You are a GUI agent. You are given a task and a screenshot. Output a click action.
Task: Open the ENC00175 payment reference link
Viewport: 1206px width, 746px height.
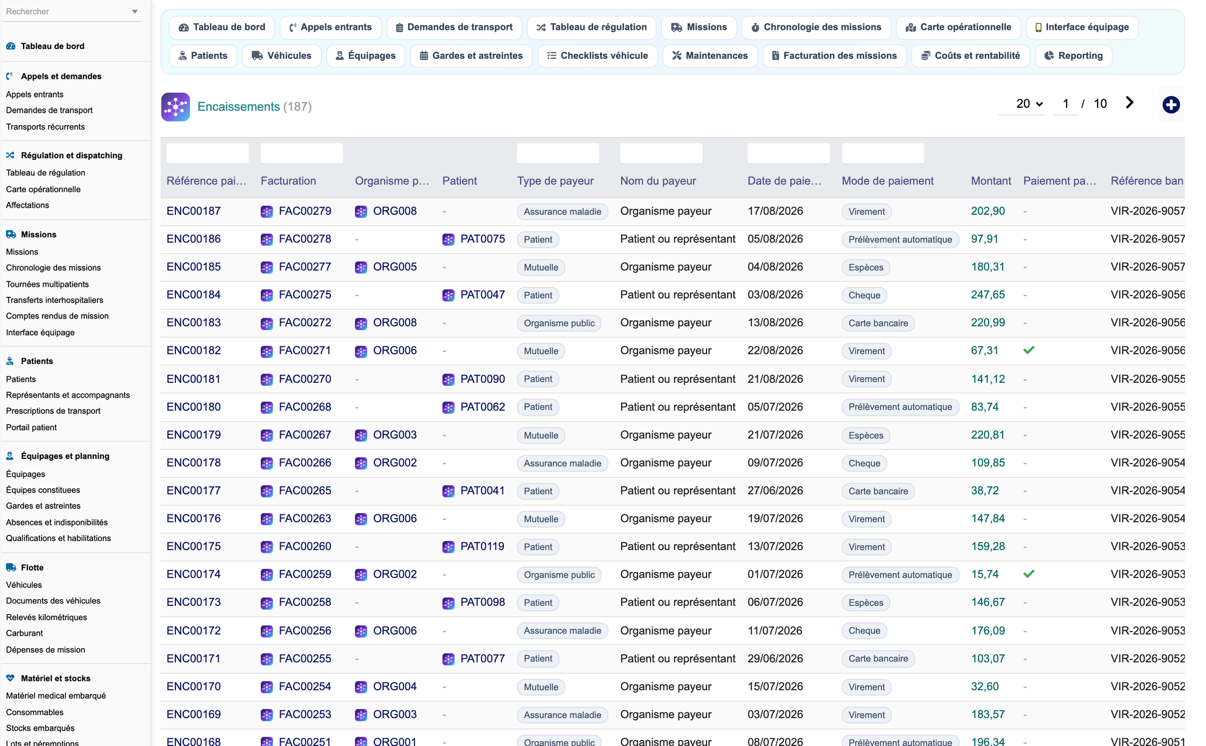pos(193,546)
